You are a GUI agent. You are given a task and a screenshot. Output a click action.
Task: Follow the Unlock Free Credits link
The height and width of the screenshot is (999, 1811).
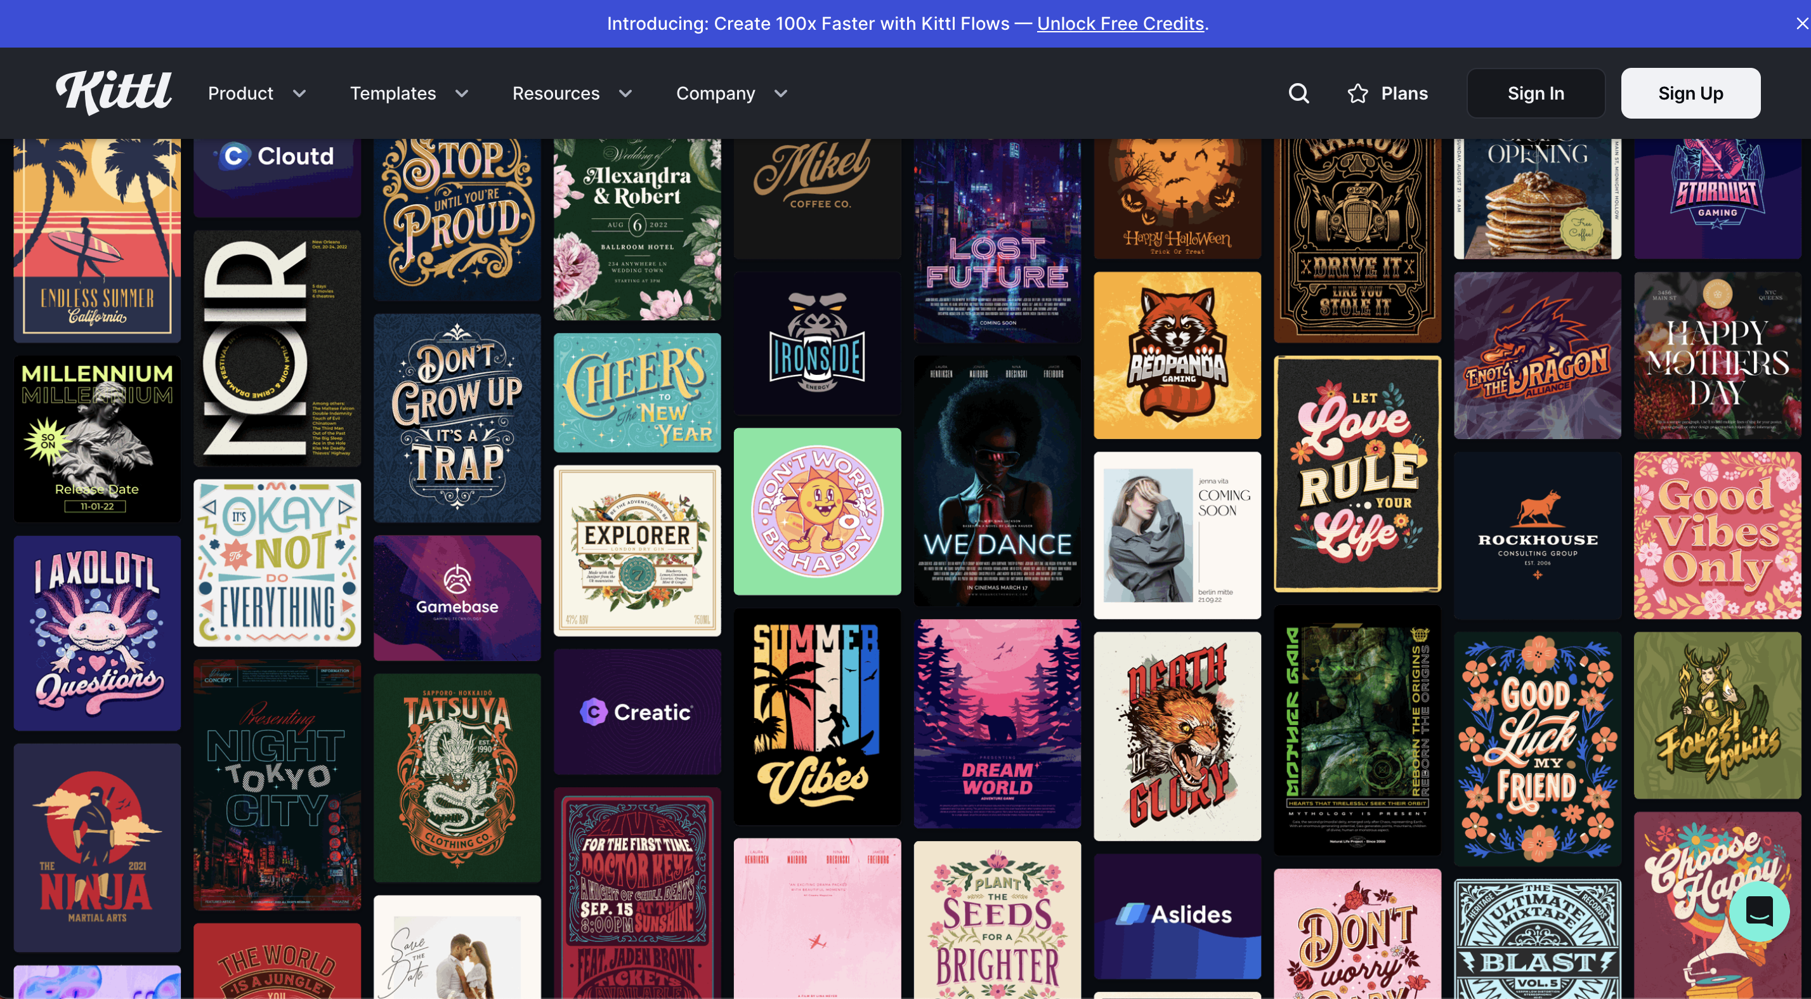1120,23
